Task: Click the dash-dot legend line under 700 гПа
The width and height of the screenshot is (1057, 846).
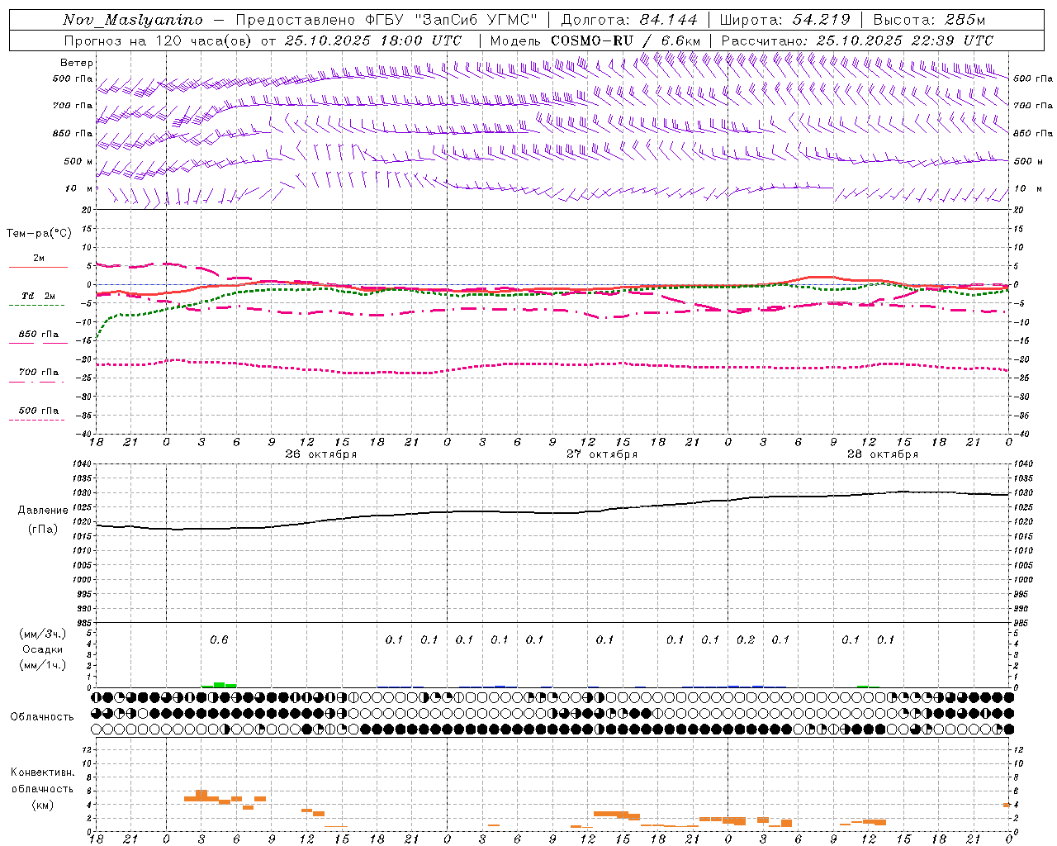Action: [x=37, y=382]
